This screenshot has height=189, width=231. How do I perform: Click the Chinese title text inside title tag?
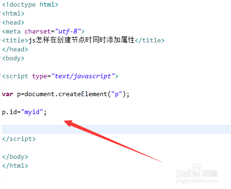[x=81, y=40]
